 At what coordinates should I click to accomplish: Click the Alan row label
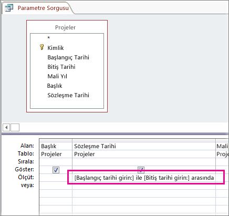(27, 146)
